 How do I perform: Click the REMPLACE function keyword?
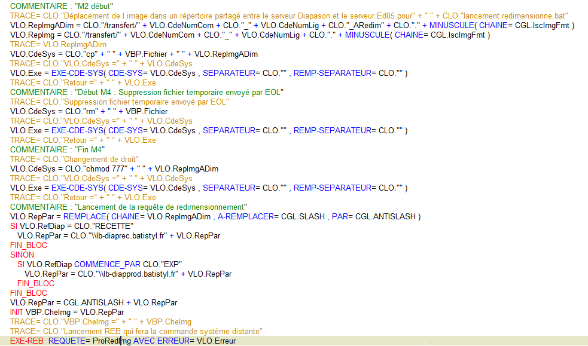pos(84,216)
